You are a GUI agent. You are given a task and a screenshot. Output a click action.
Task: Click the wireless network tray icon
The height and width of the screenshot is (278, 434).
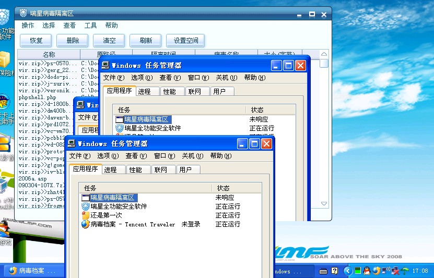coord(386,271)
